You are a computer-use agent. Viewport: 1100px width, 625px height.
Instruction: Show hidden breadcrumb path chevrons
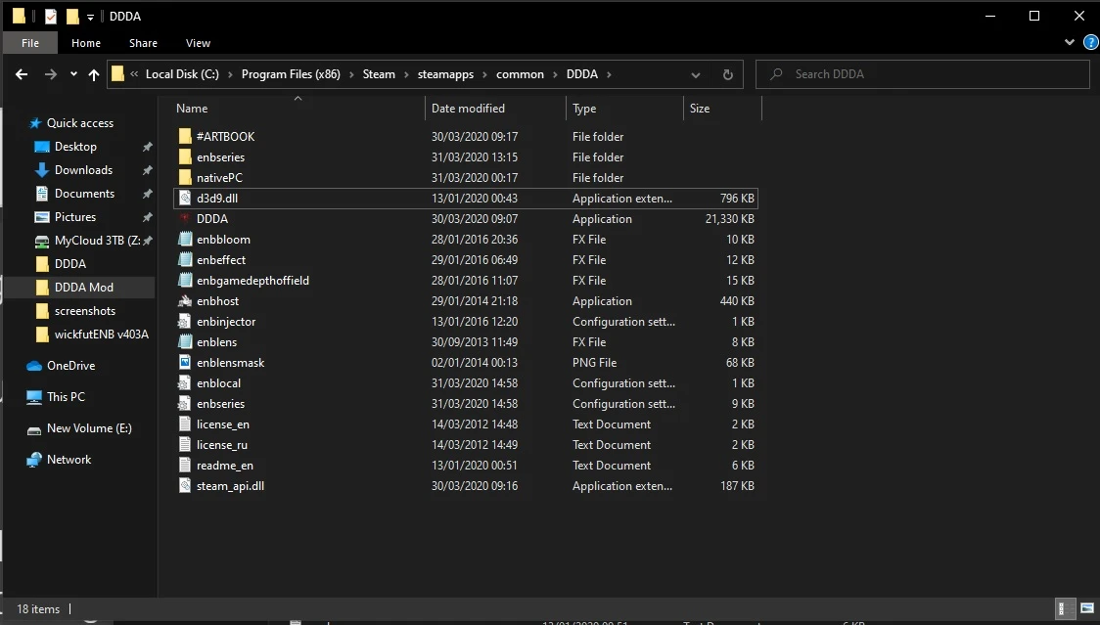coord(134,73)
